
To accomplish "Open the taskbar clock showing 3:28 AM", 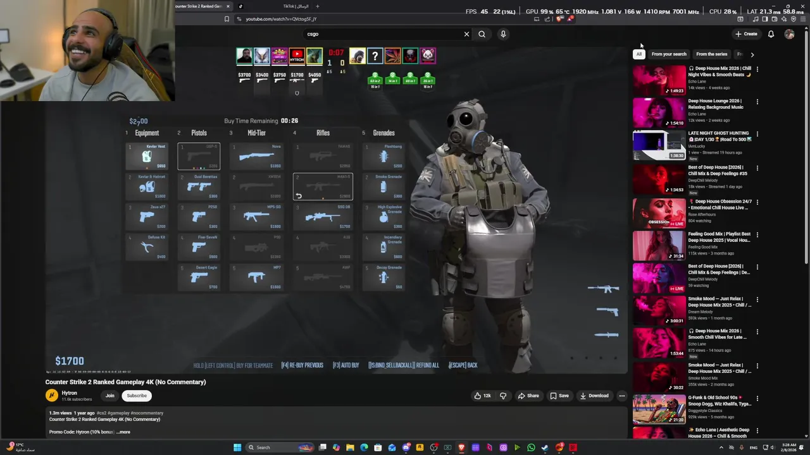I will point(788,447).
